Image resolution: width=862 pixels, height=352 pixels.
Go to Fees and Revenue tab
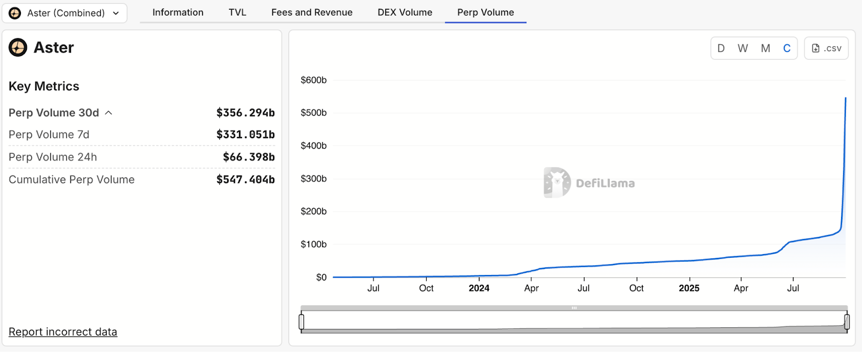[311, 12]
